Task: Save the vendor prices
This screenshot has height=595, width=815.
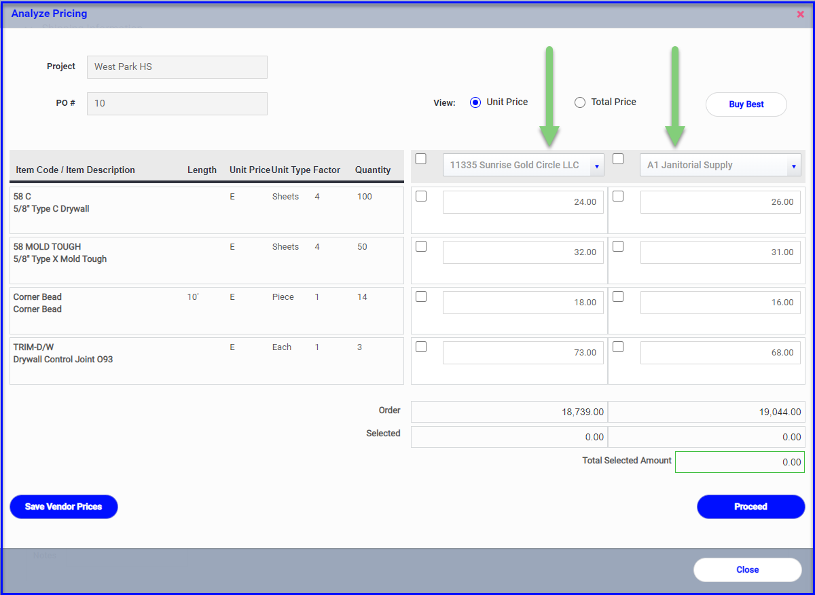Action: (64, 507)
